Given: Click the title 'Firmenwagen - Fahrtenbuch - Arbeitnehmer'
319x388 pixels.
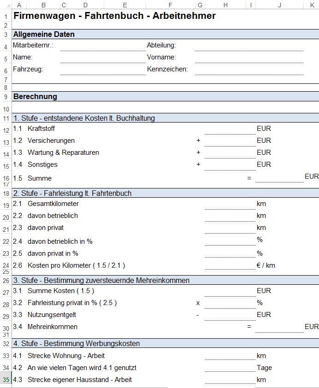Looking at the screenshot, I should point(115,16).
